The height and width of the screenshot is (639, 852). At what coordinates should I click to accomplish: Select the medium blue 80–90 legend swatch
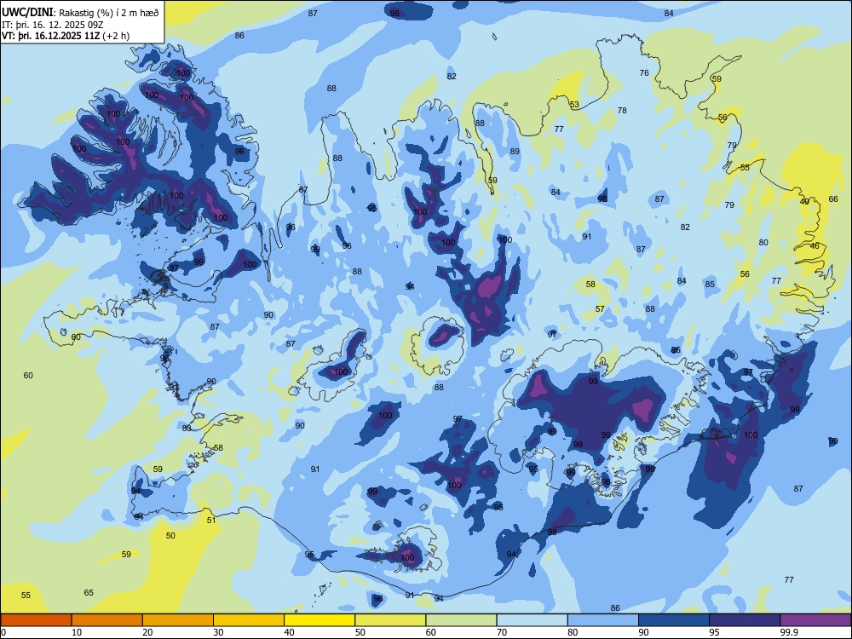(x=603, y=620)
